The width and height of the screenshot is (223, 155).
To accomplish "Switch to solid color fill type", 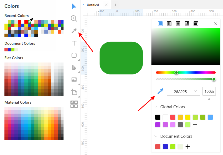I will click(160, 24).
